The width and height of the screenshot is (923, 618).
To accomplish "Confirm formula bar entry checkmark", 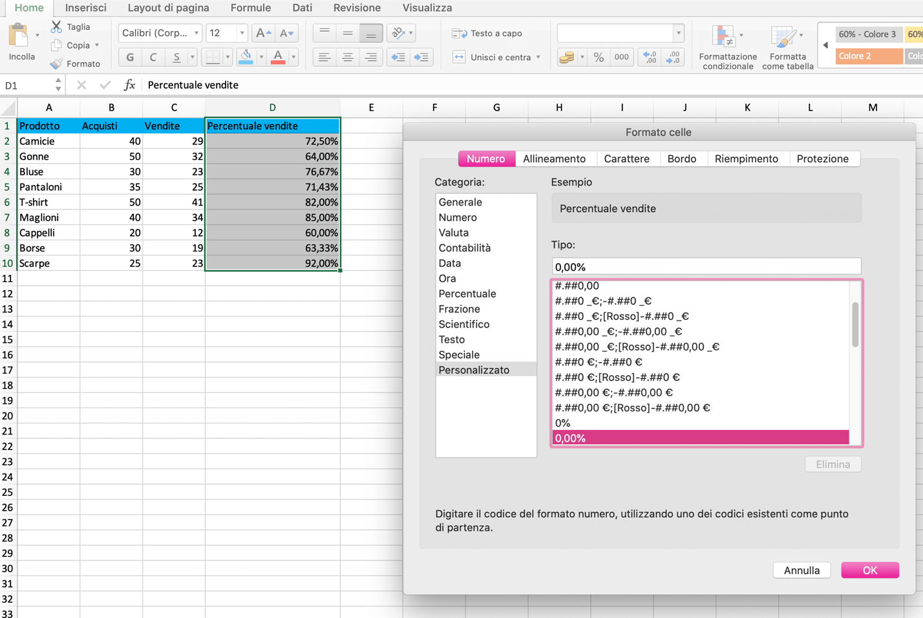I will pyautogui.click(x=105, y=85).
